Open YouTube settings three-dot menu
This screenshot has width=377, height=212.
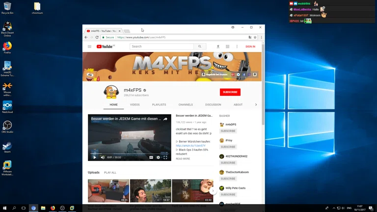[237, 47]
